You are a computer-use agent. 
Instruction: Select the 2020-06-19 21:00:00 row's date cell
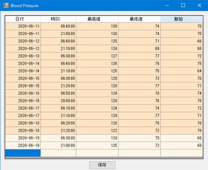(23, 145)
